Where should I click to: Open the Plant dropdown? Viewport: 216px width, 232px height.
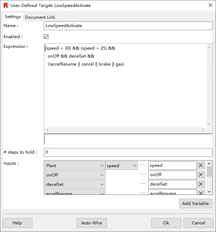coord(75,166)
